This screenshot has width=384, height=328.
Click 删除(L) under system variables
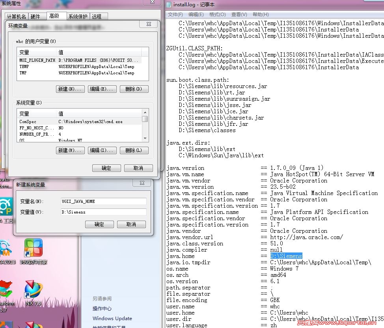coord(134,150)
